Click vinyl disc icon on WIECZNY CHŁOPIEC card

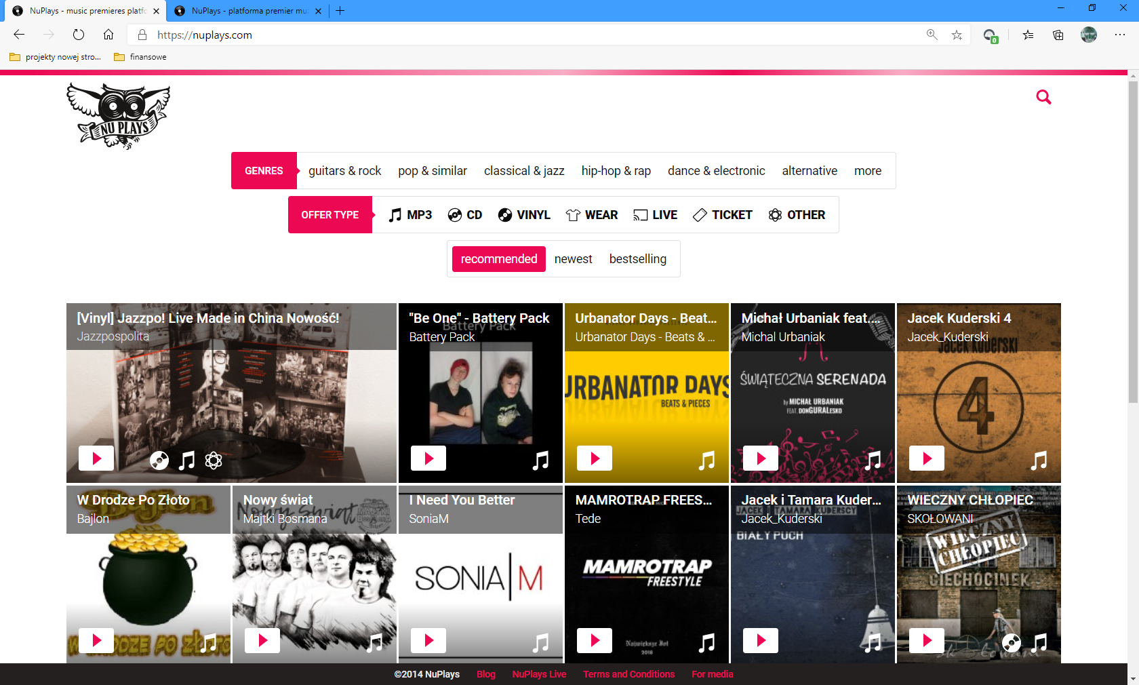pyautogui.click(x=1012, y=643)
